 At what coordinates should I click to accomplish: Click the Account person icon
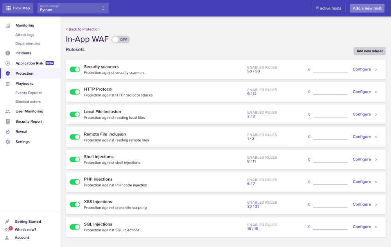[x=7, y=238]
